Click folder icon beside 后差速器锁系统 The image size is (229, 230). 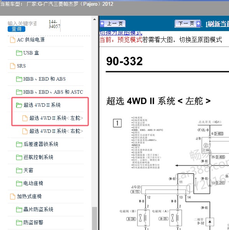(x=19, y=144)
